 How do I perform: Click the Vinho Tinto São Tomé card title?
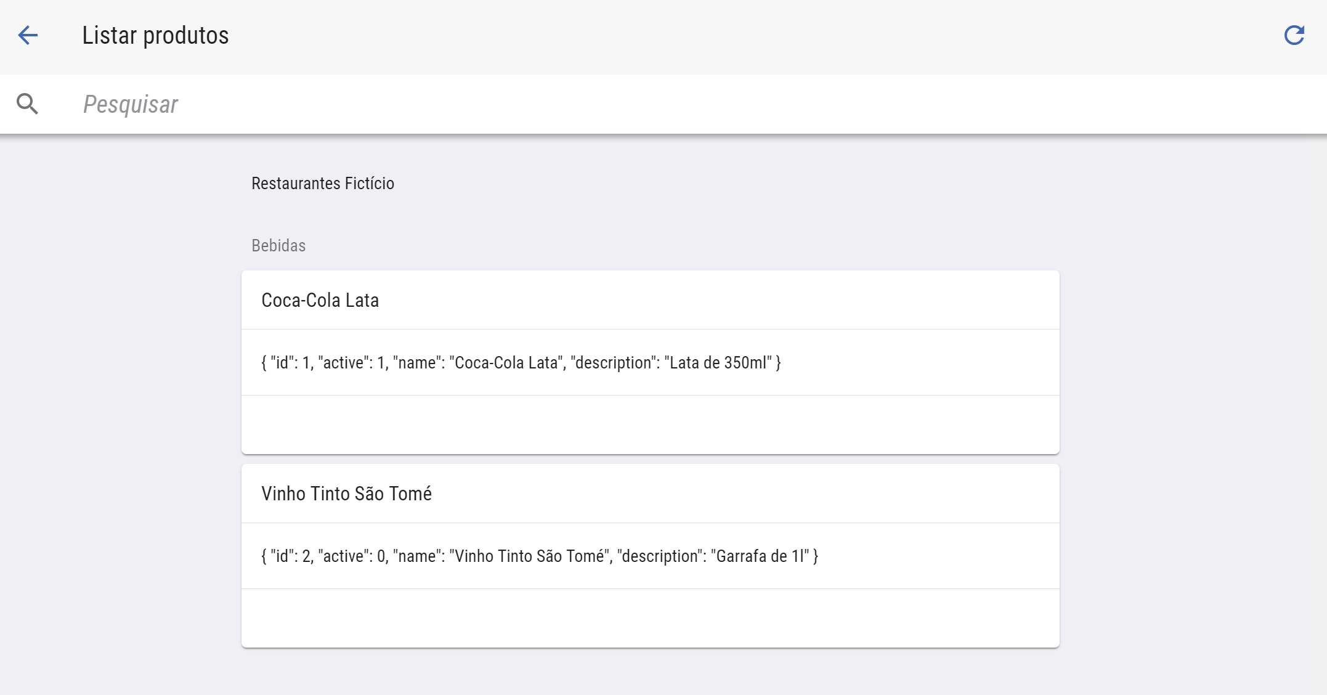[346, 493]
